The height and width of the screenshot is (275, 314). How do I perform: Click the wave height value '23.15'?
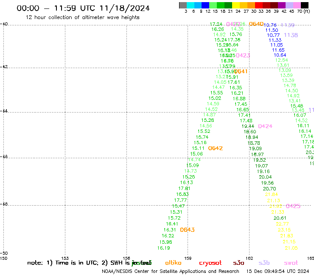click(284, 230)
